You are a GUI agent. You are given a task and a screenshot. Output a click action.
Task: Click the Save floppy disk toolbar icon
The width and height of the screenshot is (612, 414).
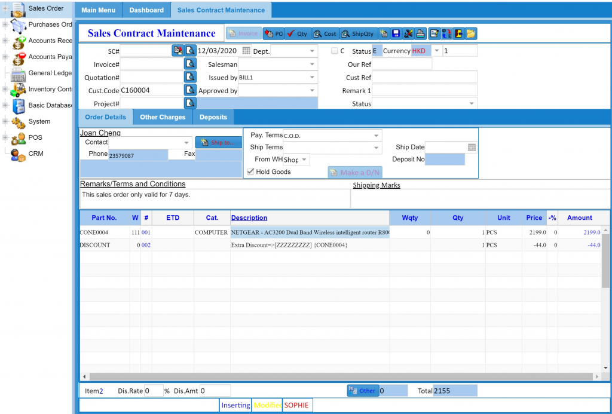396,33
